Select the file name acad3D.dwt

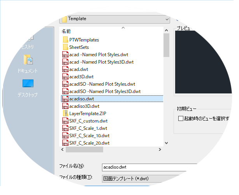point(81,77)
